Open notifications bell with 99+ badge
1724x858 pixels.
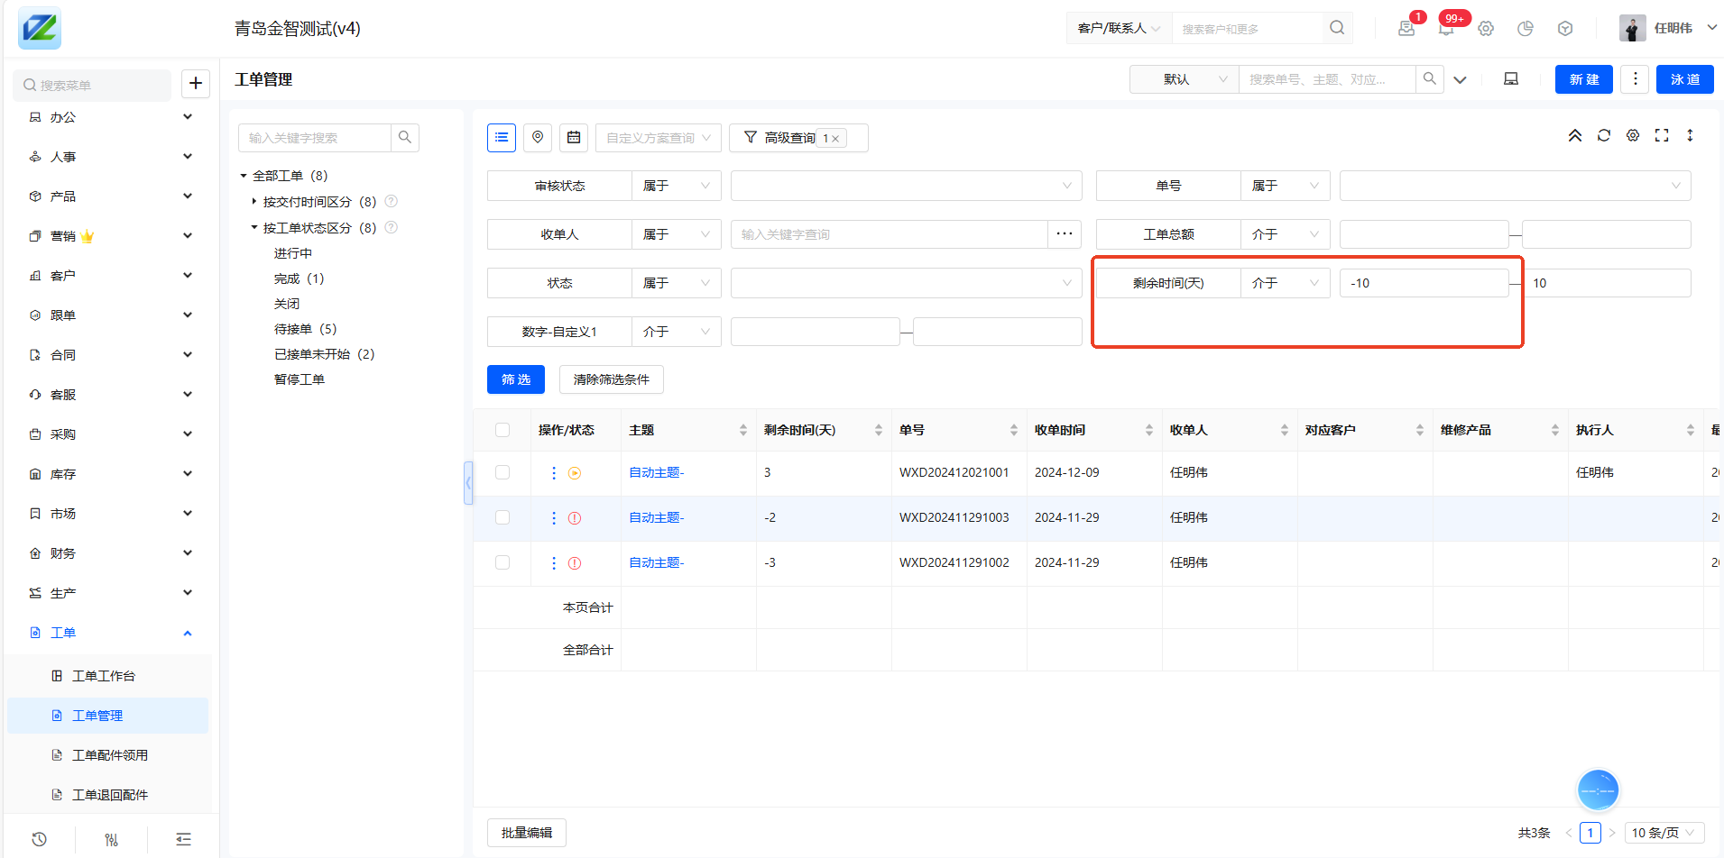1446,28
